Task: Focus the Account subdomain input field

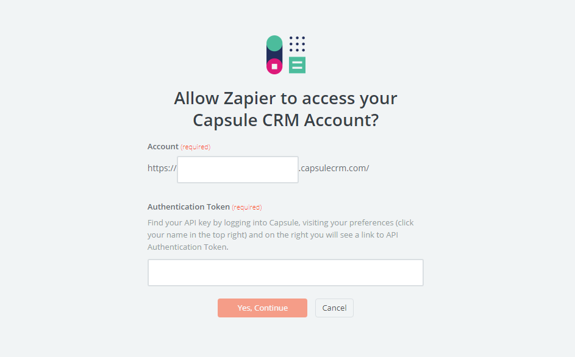Action: (238, 169)
